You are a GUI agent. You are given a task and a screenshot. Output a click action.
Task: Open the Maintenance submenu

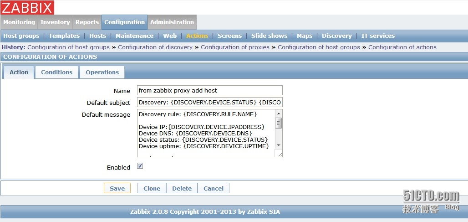click(x=135, y=36)
